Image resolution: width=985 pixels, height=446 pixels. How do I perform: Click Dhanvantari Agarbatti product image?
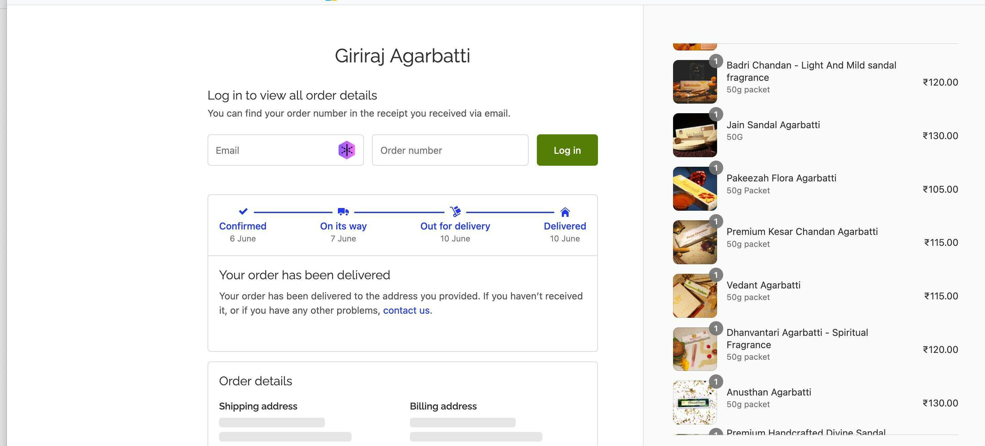(x=695, y=349)
